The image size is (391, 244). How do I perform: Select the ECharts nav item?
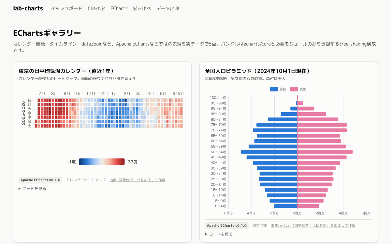[x=119, y=8]
